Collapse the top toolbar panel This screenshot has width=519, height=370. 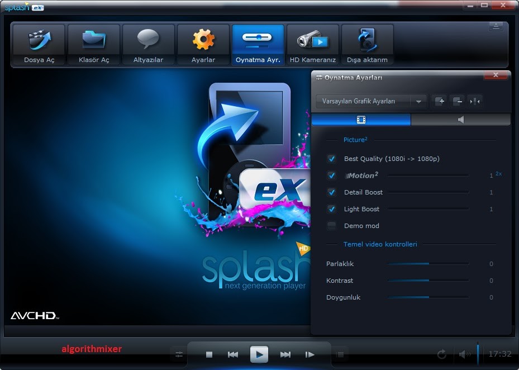tap(496, 26)
